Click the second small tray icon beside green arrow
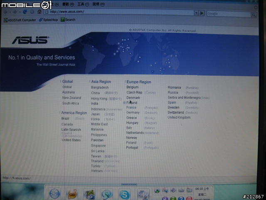Image resolution: width=266 pixels, height=200 pixels. click(x=165, y=190)
